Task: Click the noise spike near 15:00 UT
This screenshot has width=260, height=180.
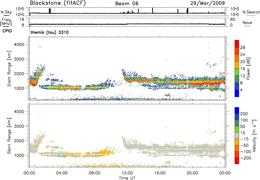Action: (x=152, y=10)
